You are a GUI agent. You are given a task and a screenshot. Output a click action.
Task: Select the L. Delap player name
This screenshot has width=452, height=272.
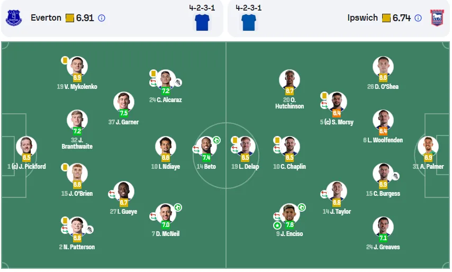[x=245, y=167]
